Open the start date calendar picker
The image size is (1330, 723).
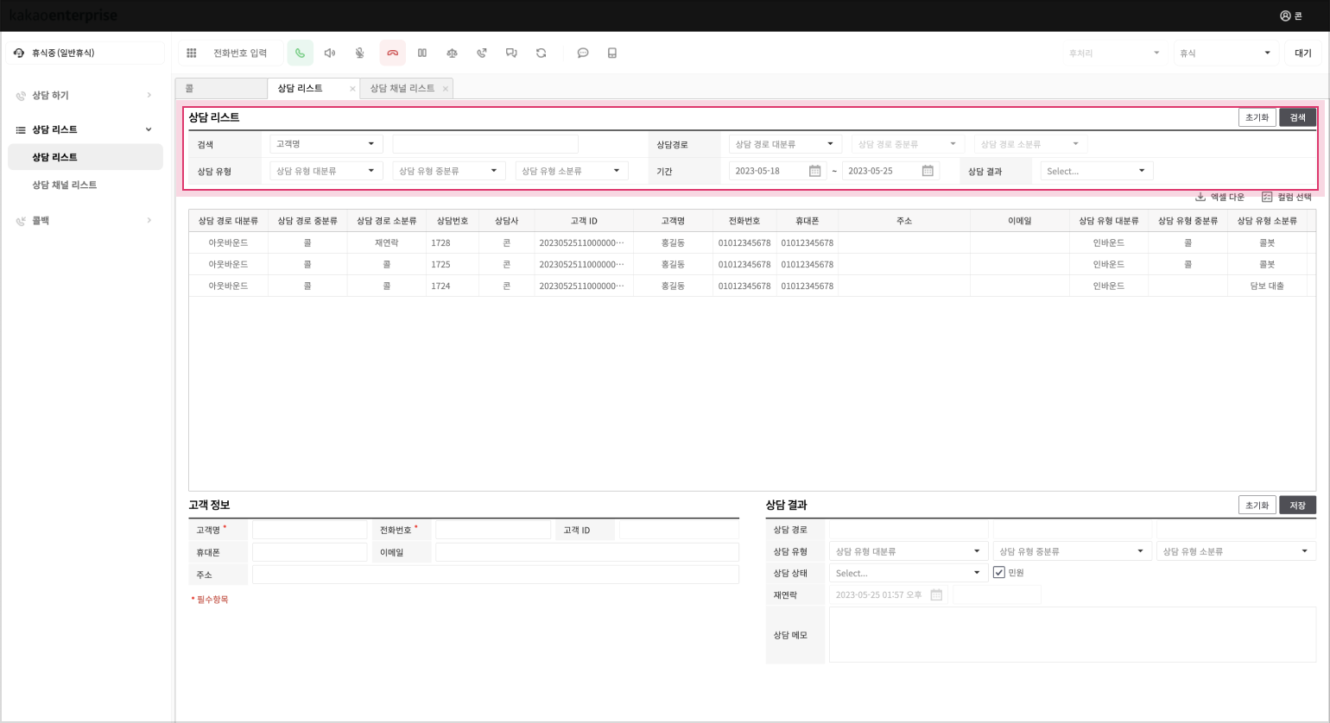coord(814,171)
